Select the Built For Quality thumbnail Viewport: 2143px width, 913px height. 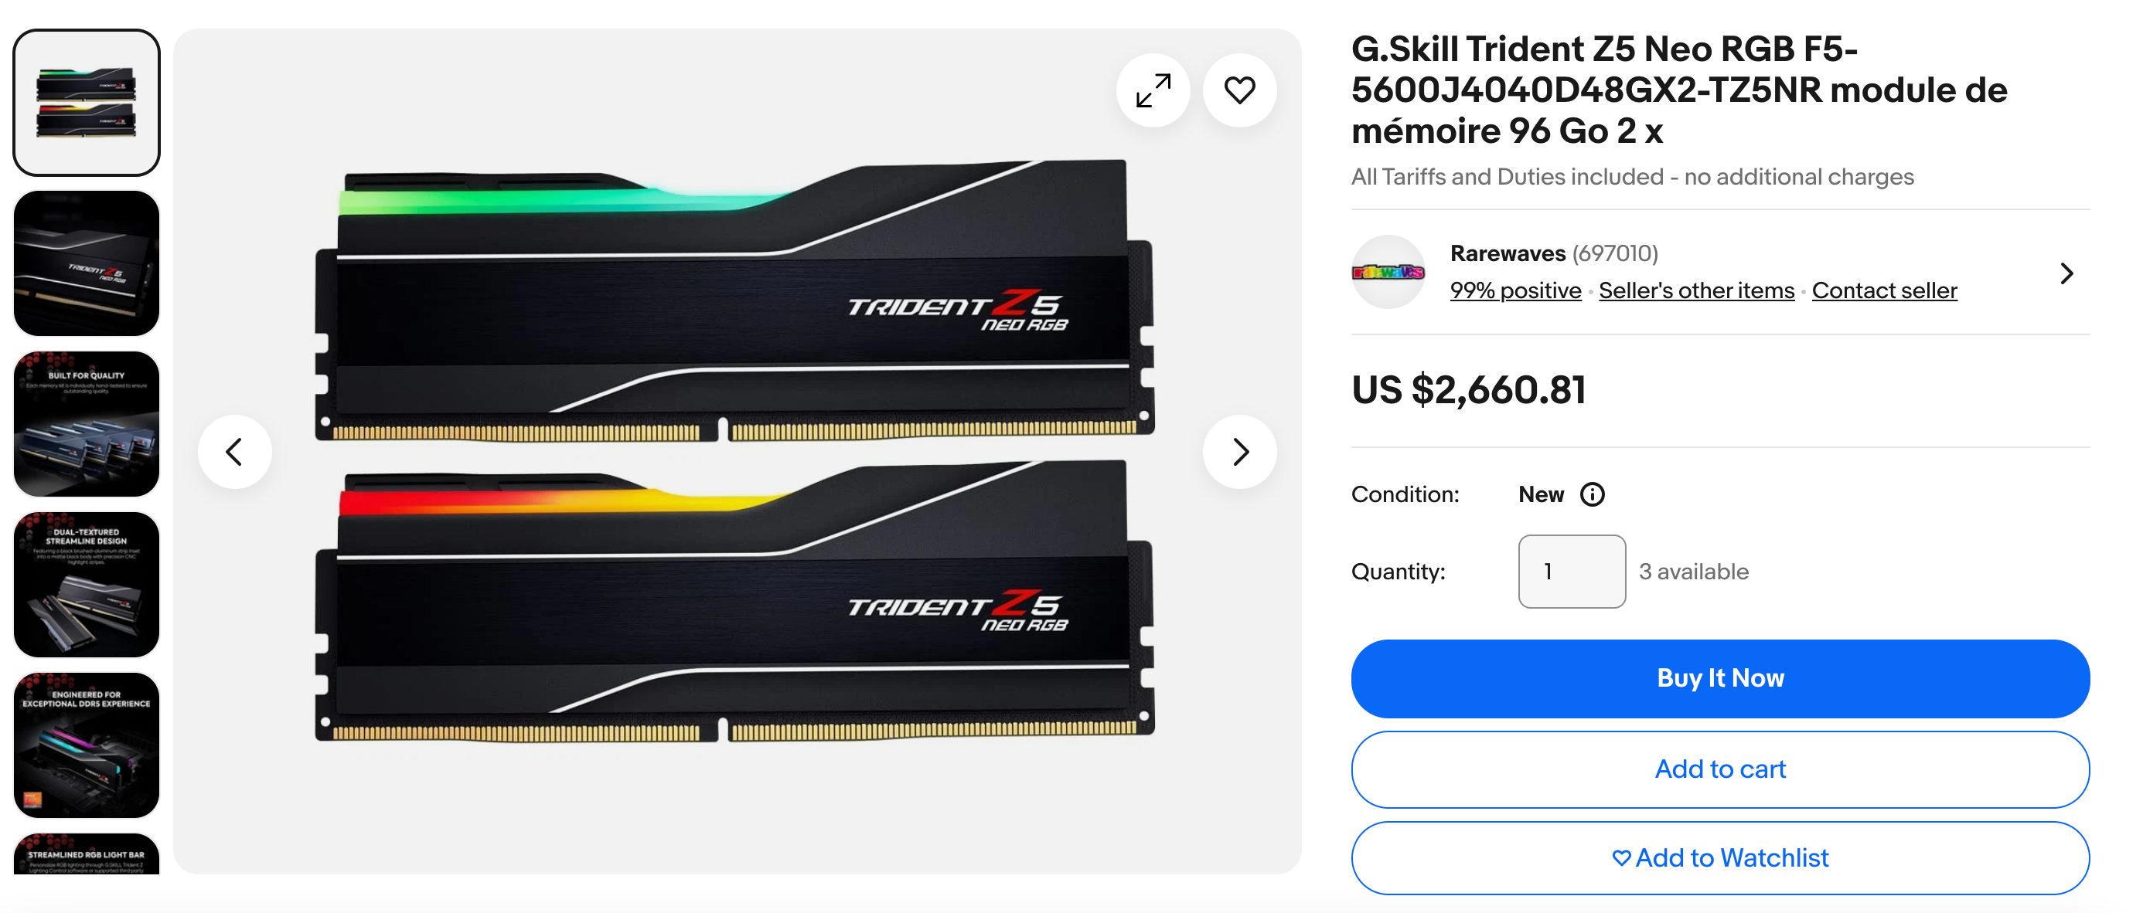[86, 423]
